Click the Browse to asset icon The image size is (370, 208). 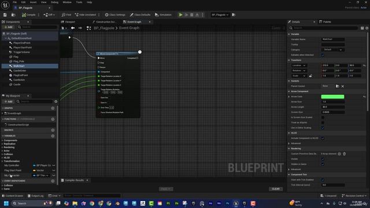(13, 15)
